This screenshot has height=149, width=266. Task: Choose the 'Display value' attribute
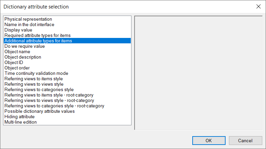67,30
